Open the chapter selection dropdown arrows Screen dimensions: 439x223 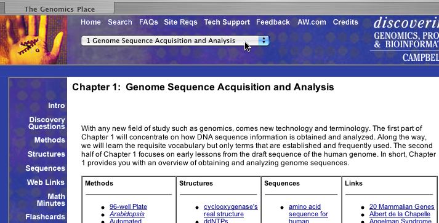click(x=264, y=41)
